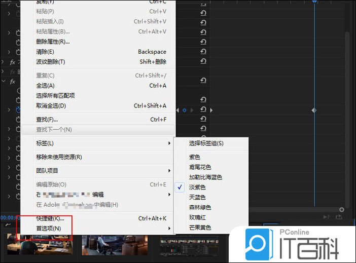Click the play-only-audio icon at the panel bottom

click(x=327, y=217)
